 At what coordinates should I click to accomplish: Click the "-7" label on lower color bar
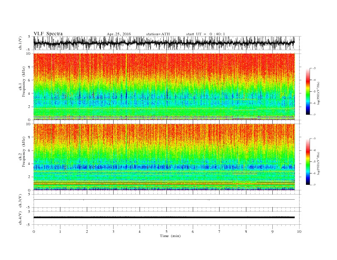pyautogui.click(x=314, y=185)
